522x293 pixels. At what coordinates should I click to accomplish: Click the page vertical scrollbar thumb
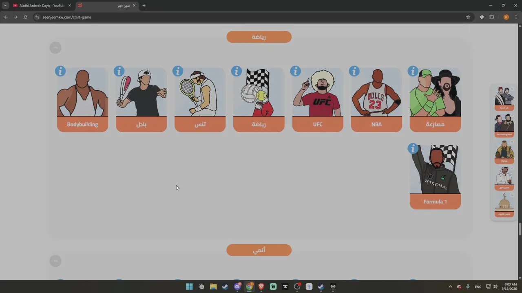[x=520, y=229]
